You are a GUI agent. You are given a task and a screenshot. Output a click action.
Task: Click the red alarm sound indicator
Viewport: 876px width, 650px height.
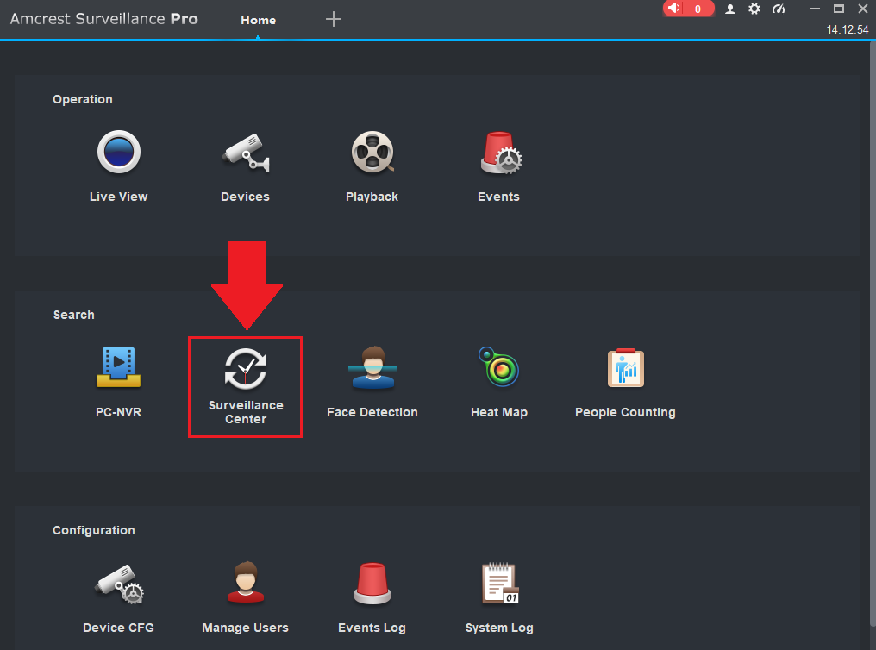pos(688,9)
